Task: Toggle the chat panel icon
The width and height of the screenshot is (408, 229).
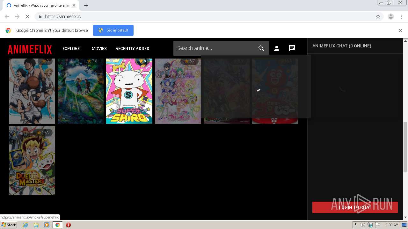Action: (292, 48)
